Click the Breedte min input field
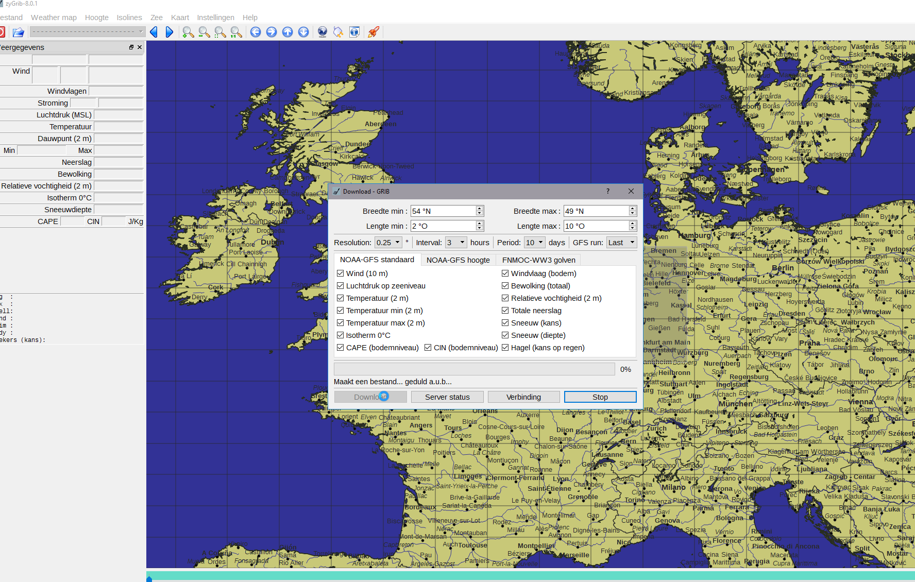Viewport: 915px width, 582px height. coord(443,211)
